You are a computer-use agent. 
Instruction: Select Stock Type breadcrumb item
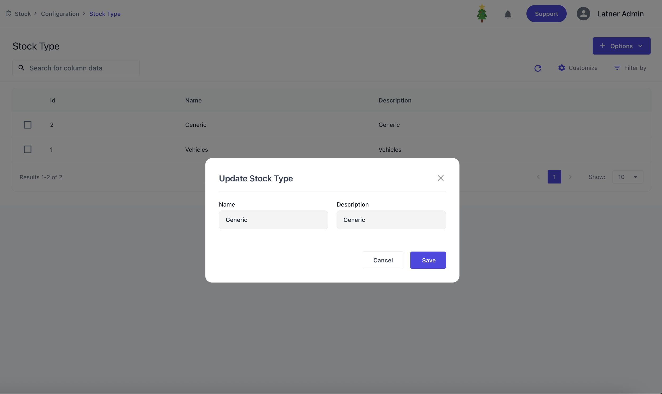(x=105, y=14)
